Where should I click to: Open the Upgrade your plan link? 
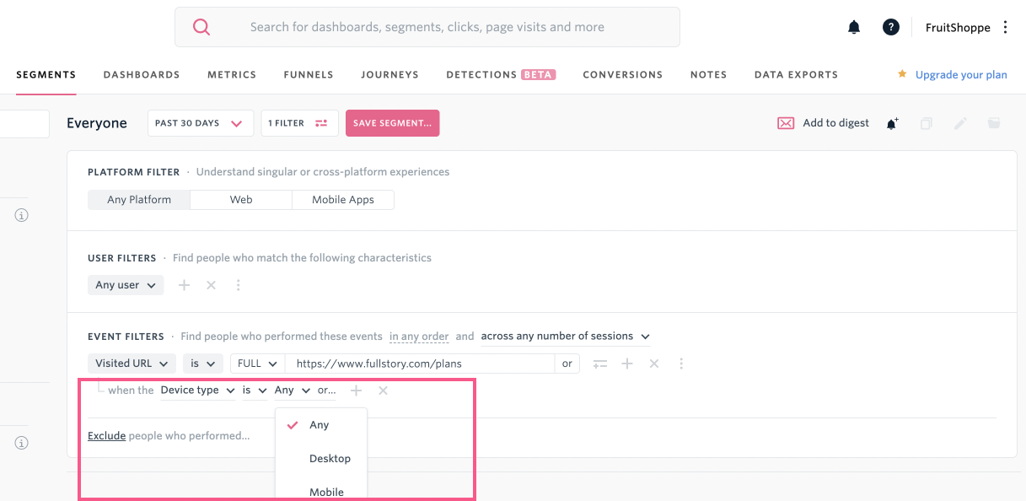(x=961, y=74)
